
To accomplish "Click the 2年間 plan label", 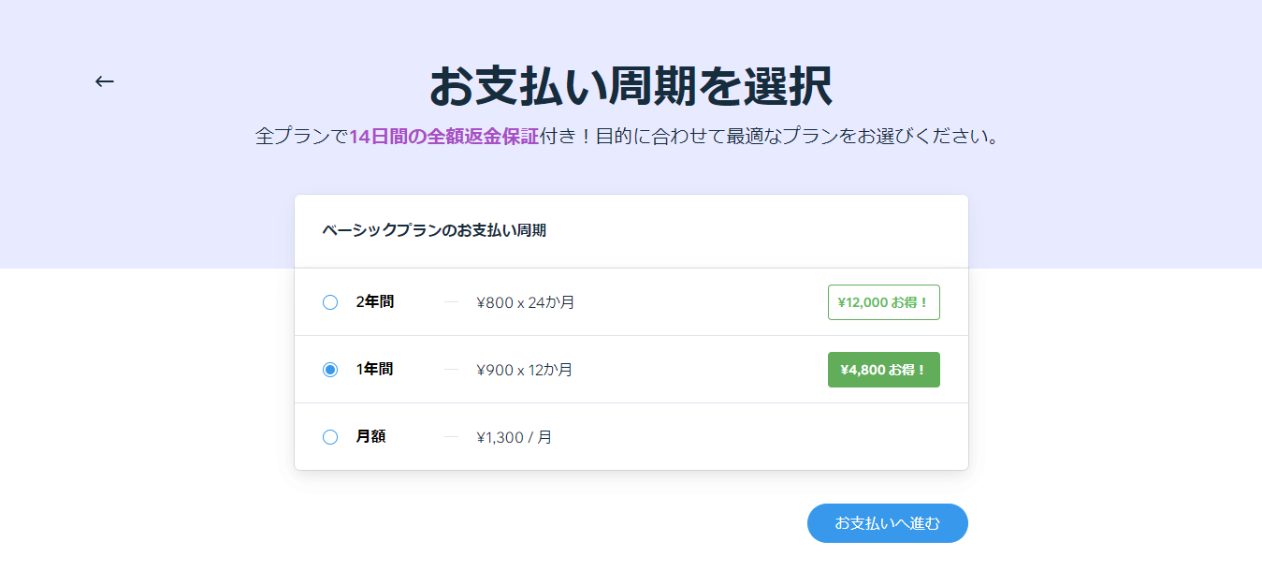I will [375, 302].
